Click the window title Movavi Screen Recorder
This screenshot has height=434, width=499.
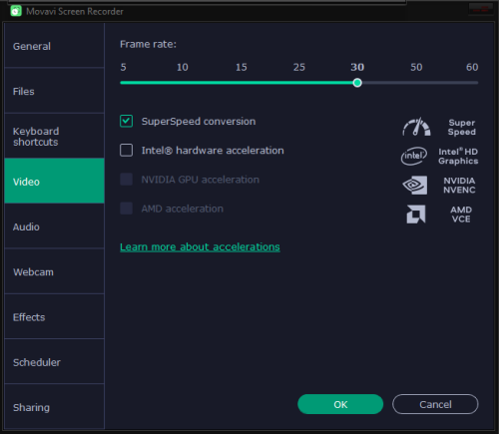pos(75,11)
